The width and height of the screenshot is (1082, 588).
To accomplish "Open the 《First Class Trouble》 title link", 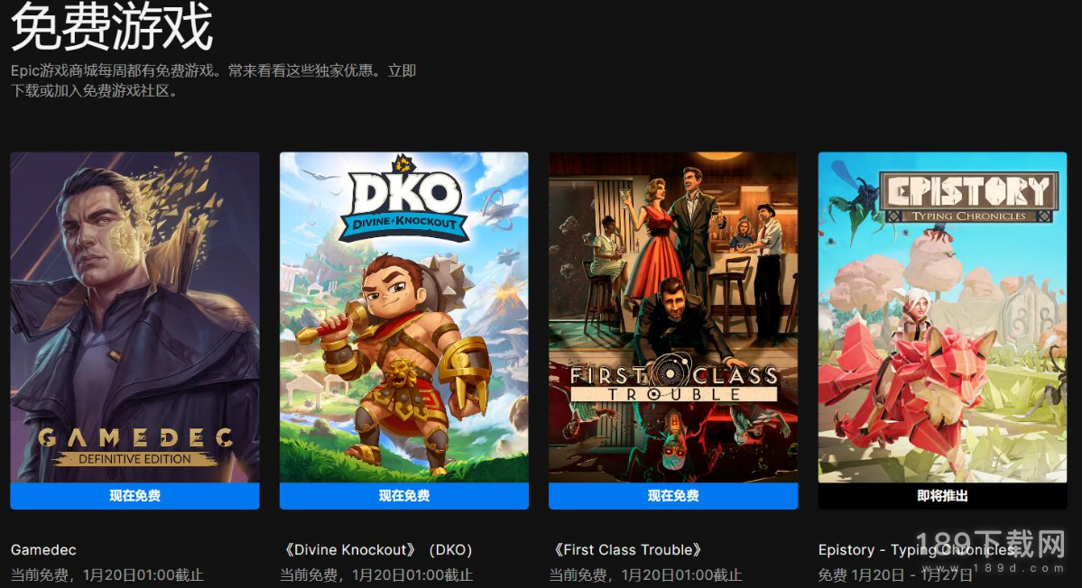I will coord(628,550).
